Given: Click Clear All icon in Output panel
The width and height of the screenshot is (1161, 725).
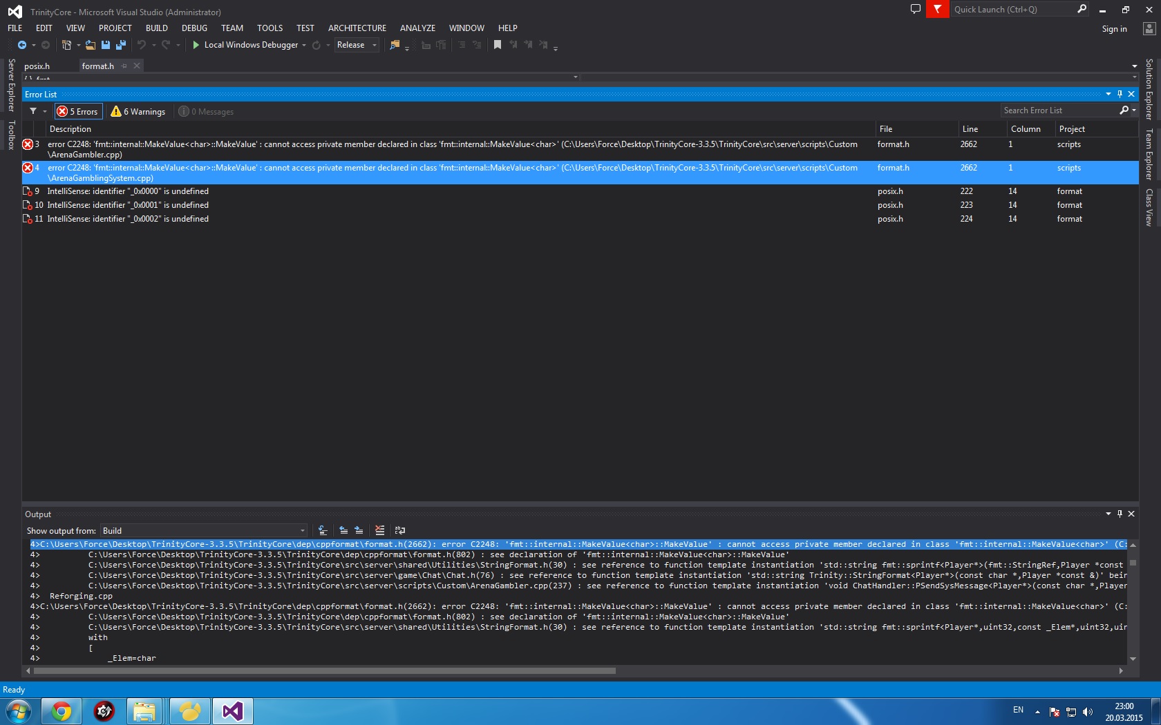Looking at the screenshot, I should pos(379,530).
